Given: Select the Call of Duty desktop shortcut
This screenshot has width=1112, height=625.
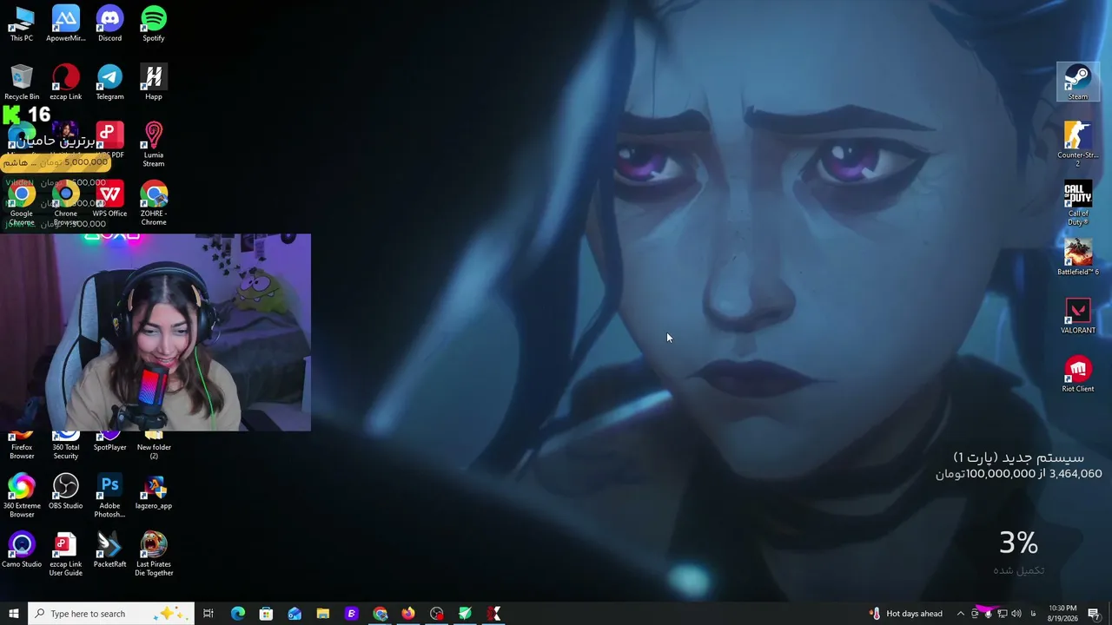Looking at the screenshot, I should (1078, 204).
